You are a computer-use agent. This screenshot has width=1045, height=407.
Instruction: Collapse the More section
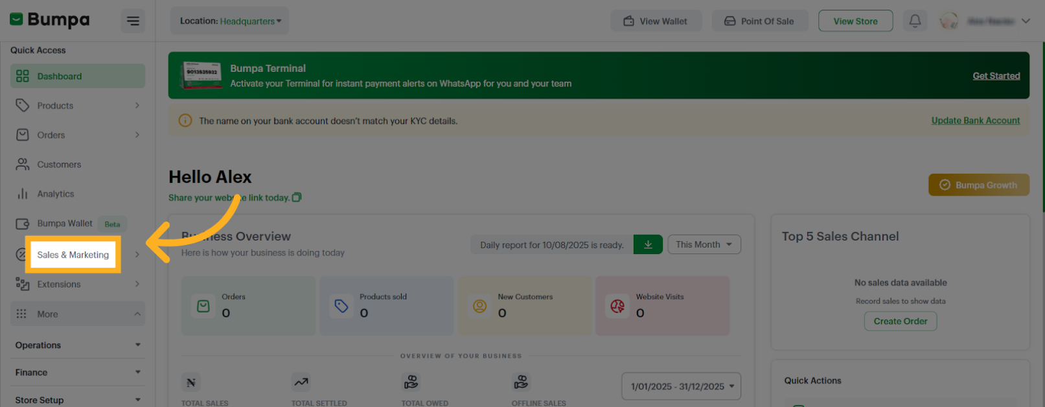pos(78,314)
